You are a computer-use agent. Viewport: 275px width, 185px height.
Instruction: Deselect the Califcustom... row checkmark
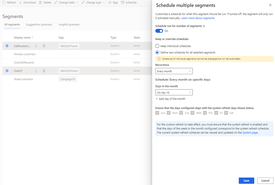7,46
